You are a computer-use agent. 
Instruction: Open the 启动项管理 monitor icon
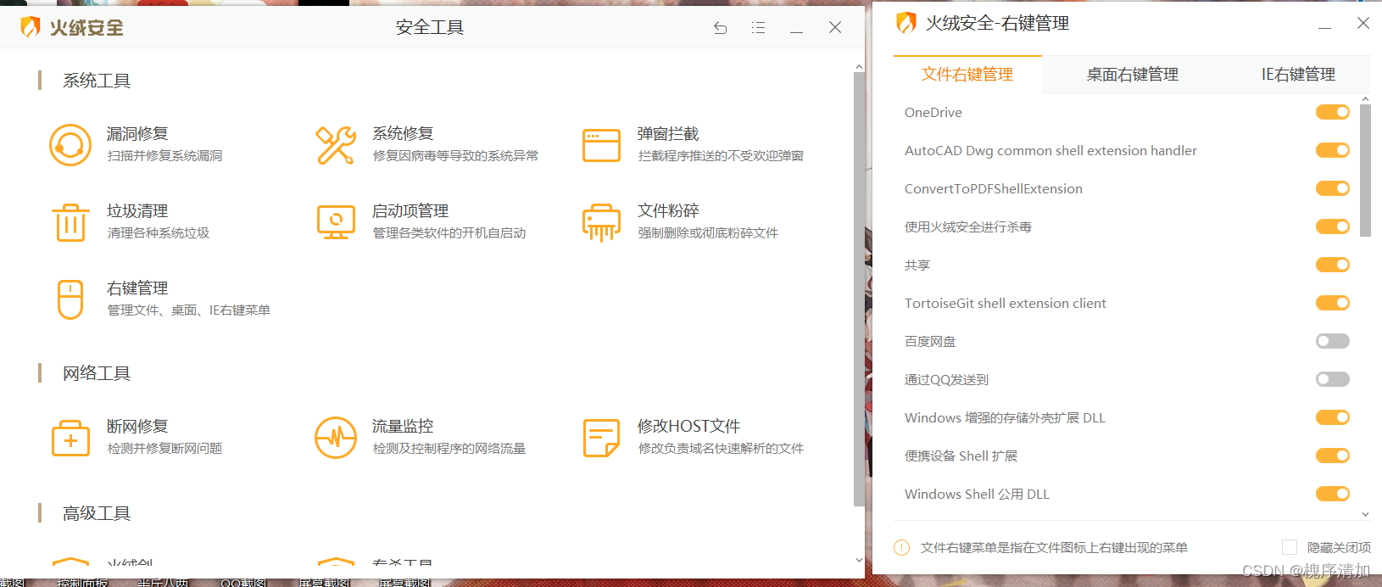[x=336, y=222]
